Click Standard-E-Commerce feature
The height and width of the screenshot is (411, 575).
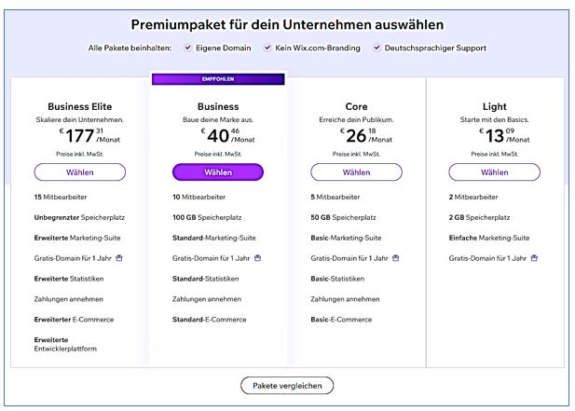[x=210, y=320]
